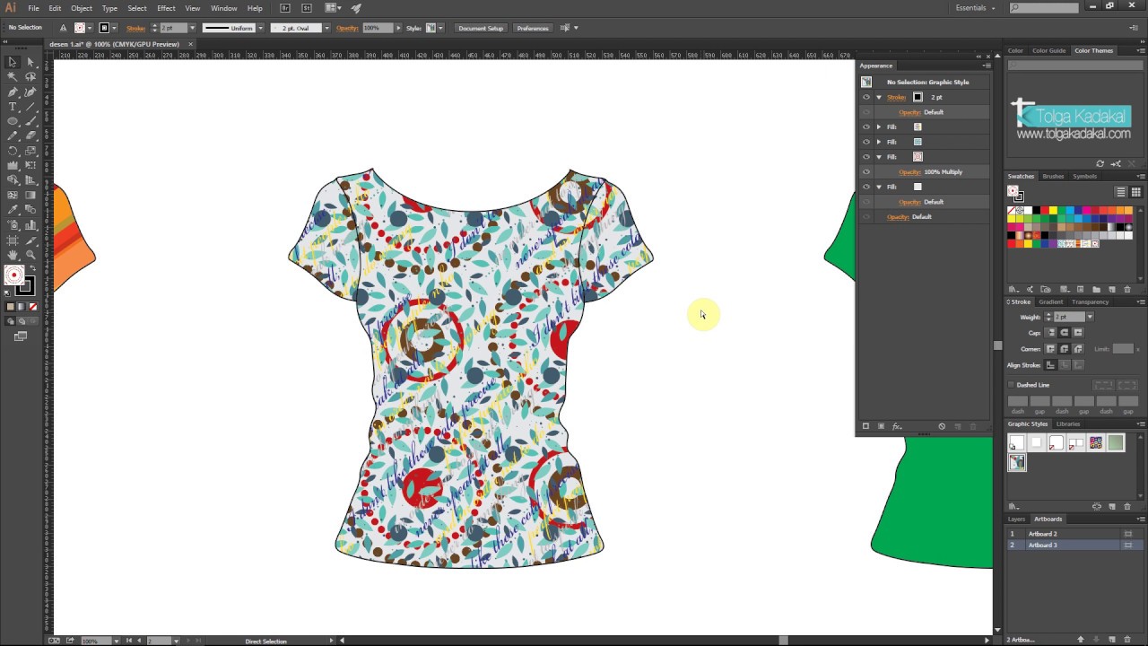
Task: Click Add New Effect fx button
Action: point(896,426)
